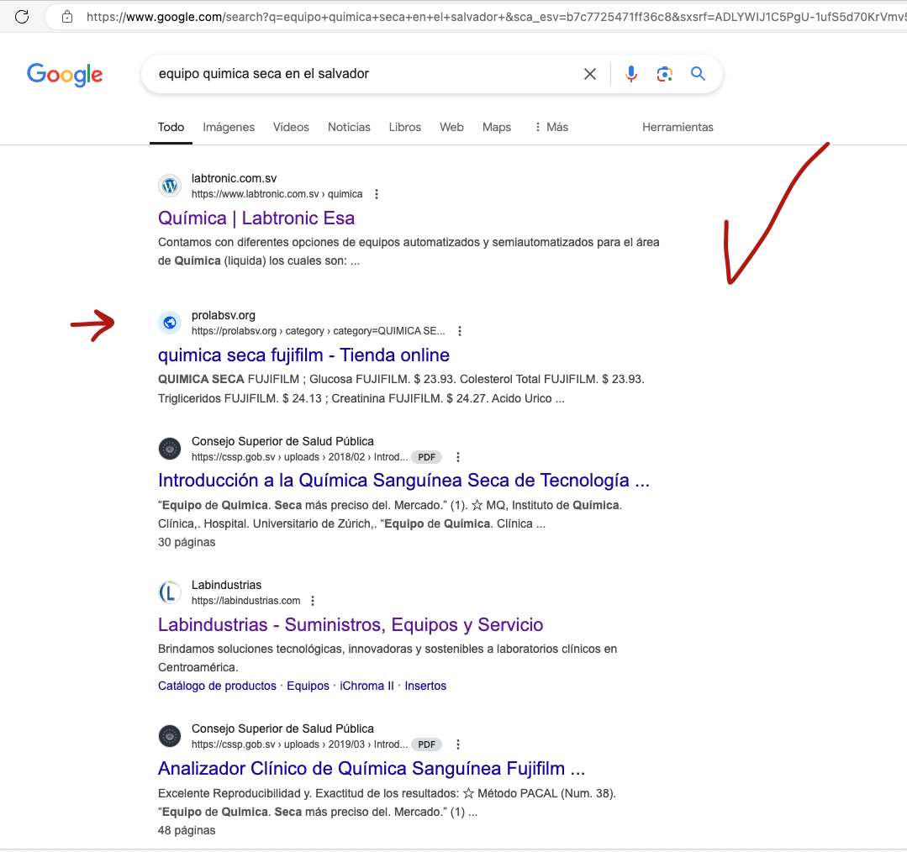Open Google Lens image search

coord(665,74)
